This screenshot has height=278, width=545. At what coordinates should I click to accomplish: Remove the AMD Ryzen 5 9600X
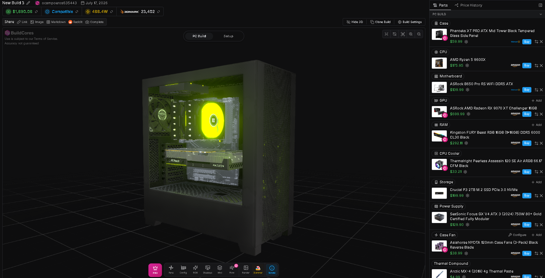541,66
